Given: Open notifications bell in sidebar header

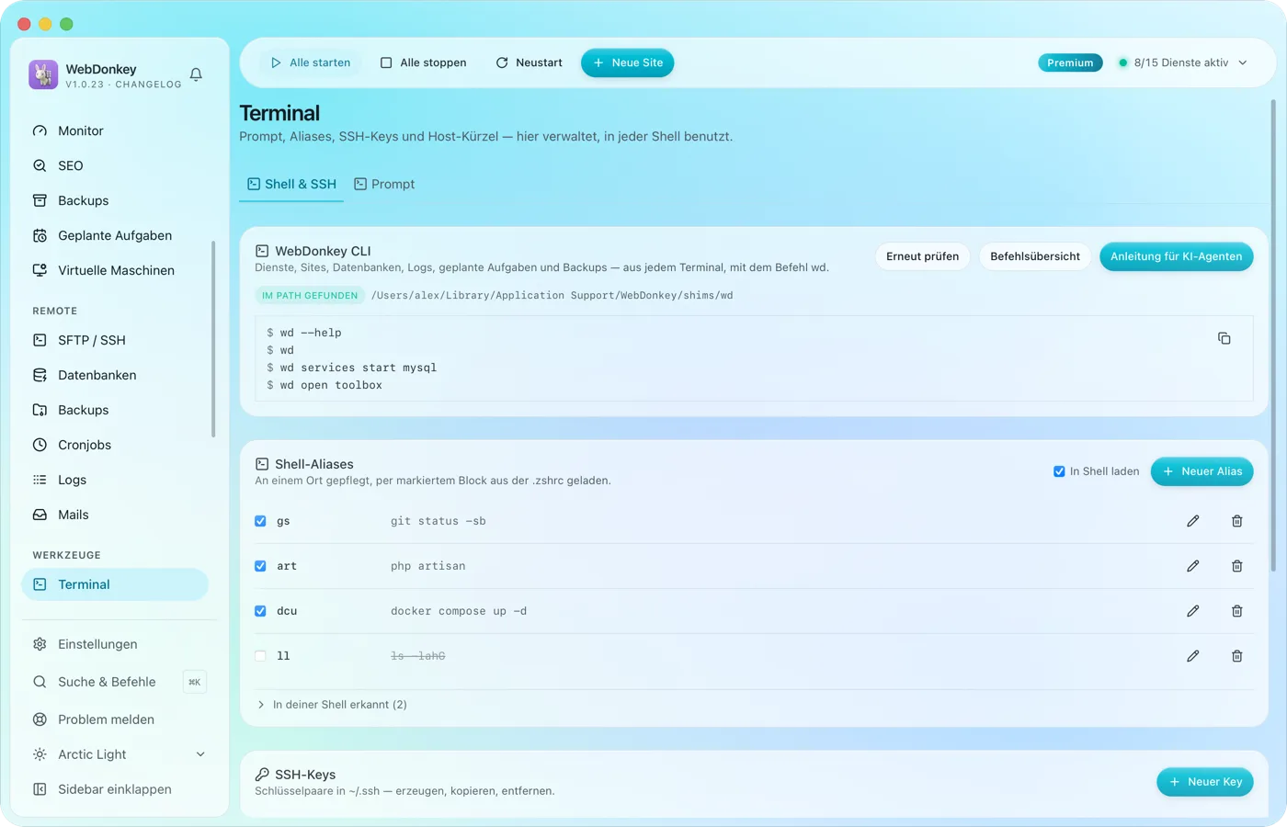Looking at the screenshot, I should point(196,74).
